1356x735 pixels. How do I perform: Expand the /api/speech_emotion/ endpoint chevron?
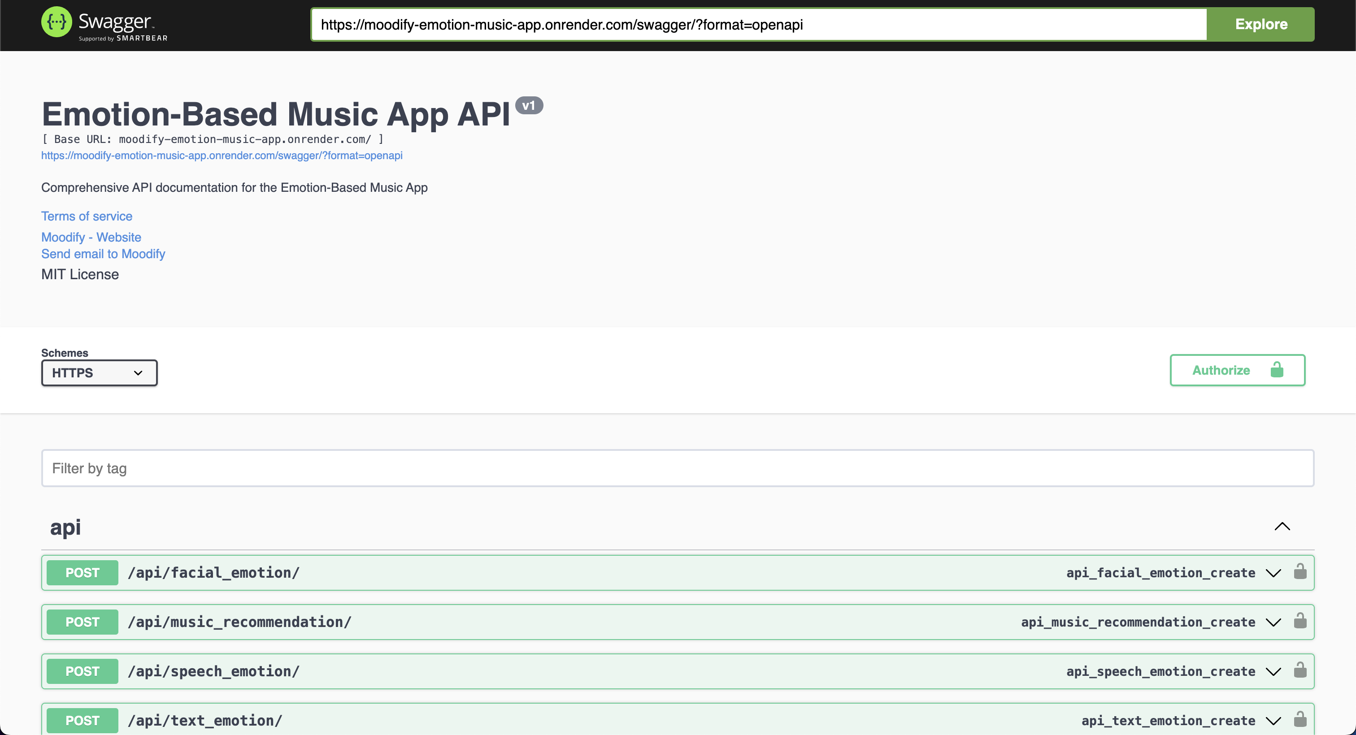[1273, 671]
